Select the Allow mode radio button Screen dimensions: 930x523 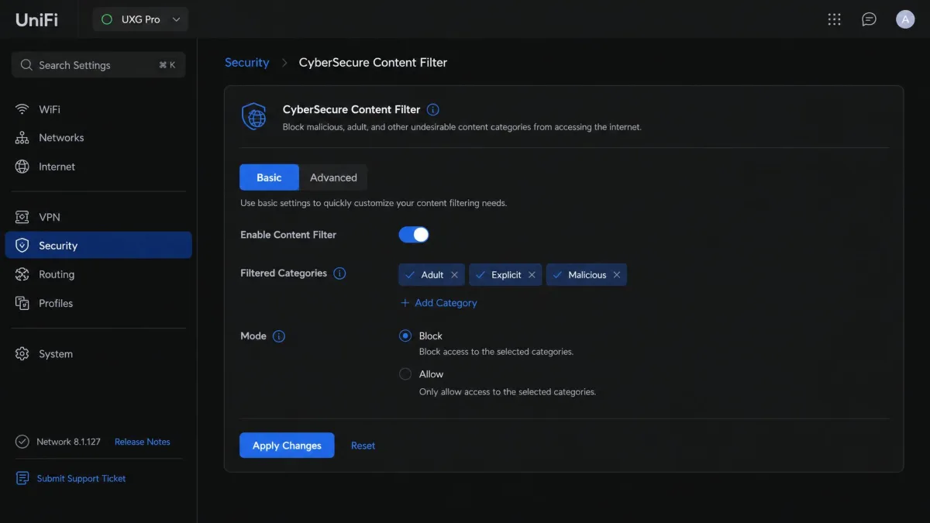[x=405, y=374]
